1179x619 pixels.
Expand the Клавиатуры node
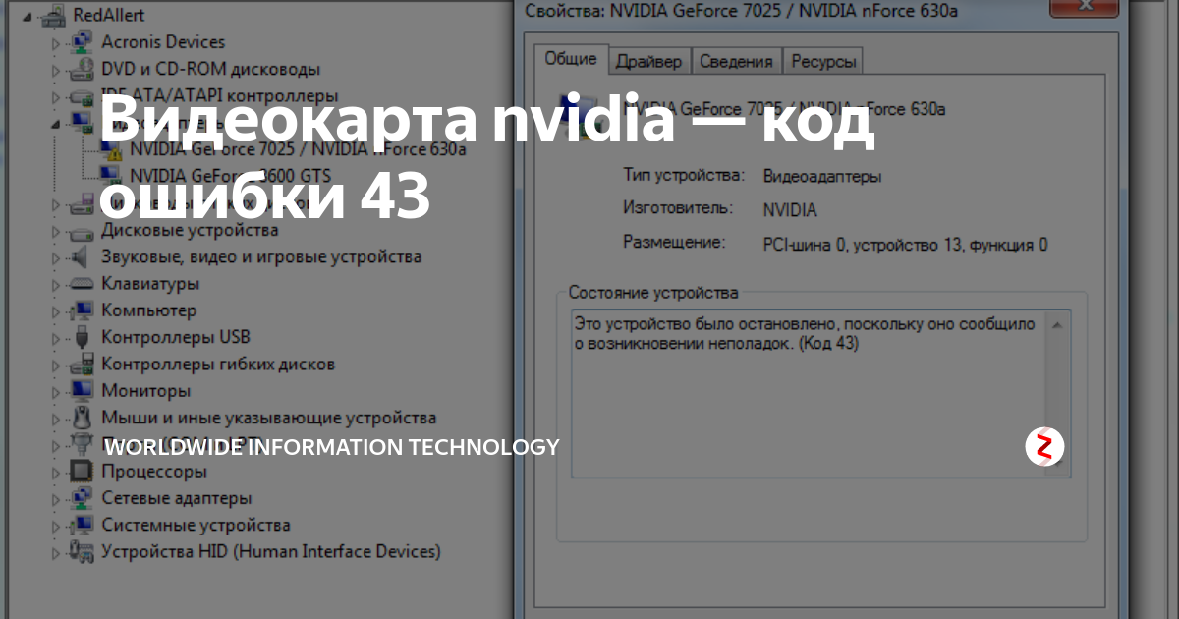[56, 284]
